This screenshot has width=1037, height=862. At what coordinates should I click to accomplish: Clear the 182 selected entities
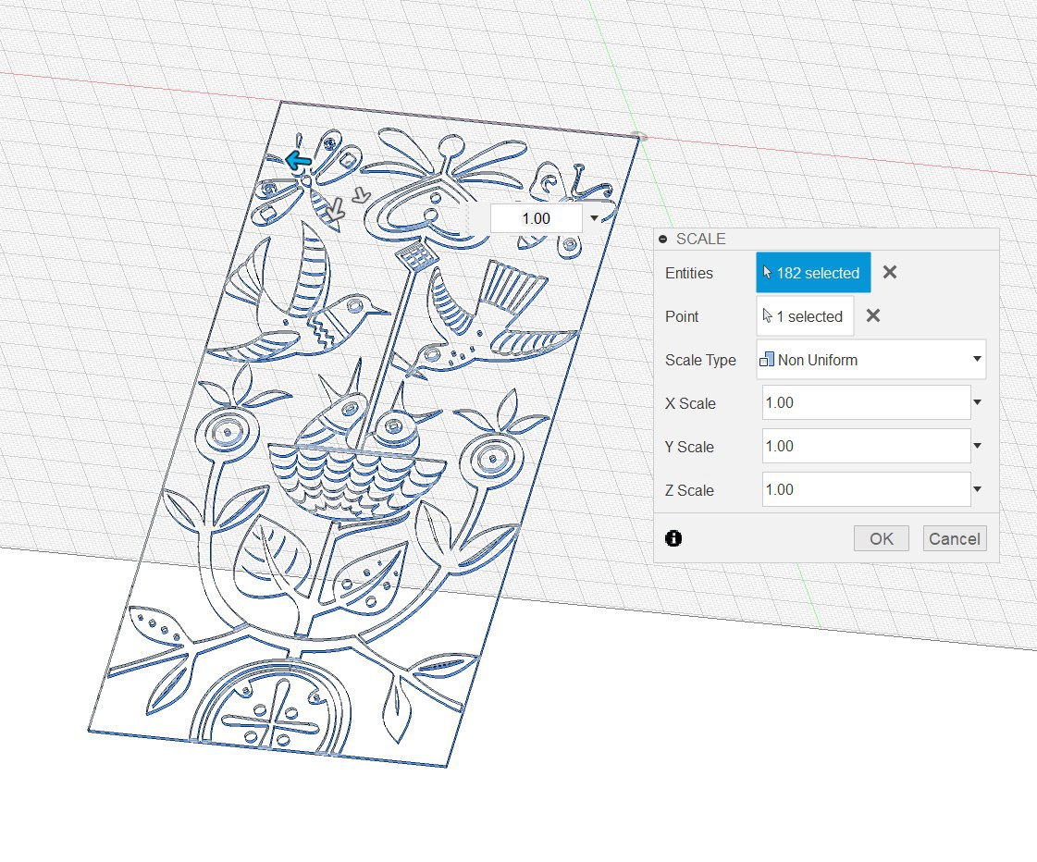pyautogui.click(x=890, y=272)
